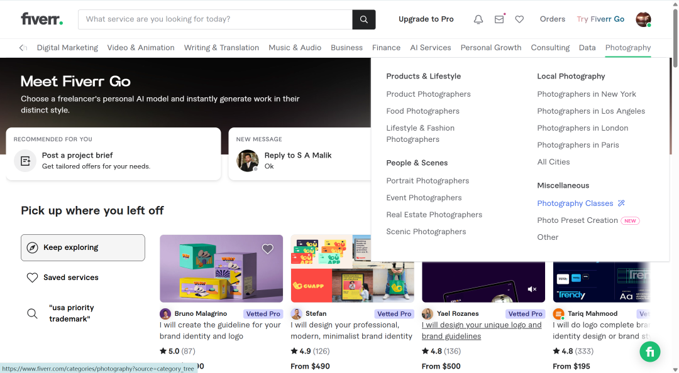Screen dimensions: 679x373
Task: Select Event Photographers
Action: point(424,197)
